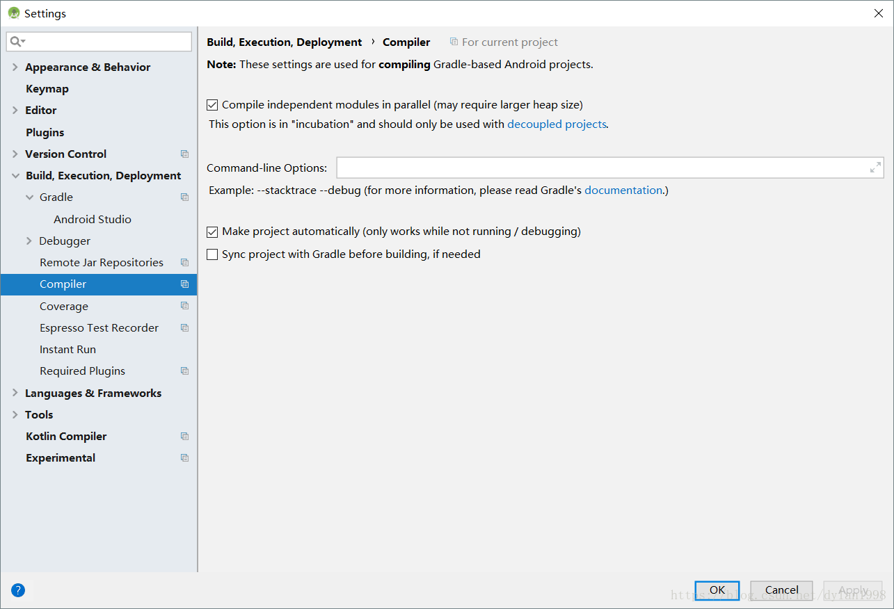The image size is (894, 609).
Task: Collapse the Build, Execution, Deployment section
Action: tap(15, 175)
